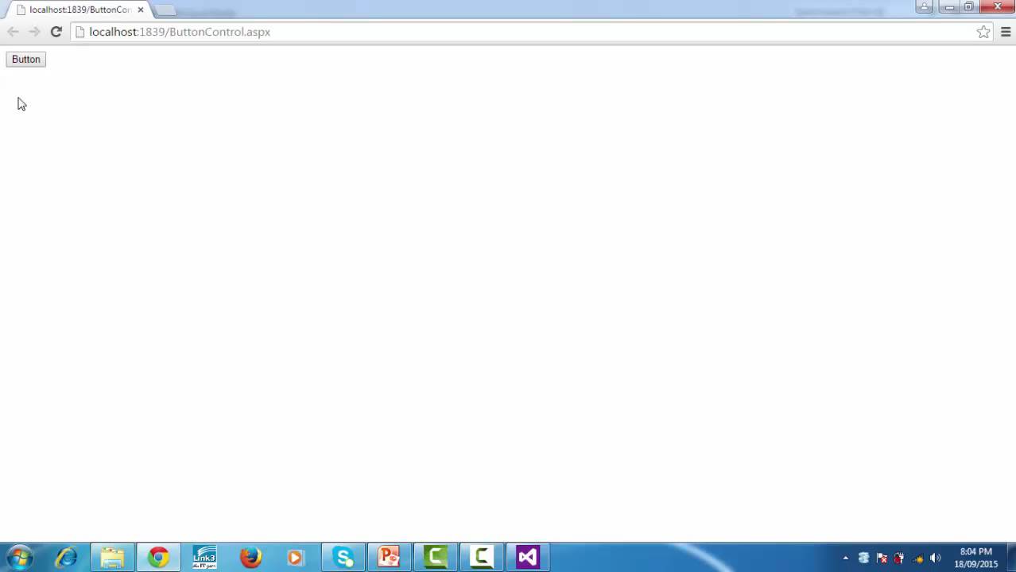Viewport: 1016px width, 572px height.
Task: Open the Chrome hamburger menu
Action: [1006, 32]
